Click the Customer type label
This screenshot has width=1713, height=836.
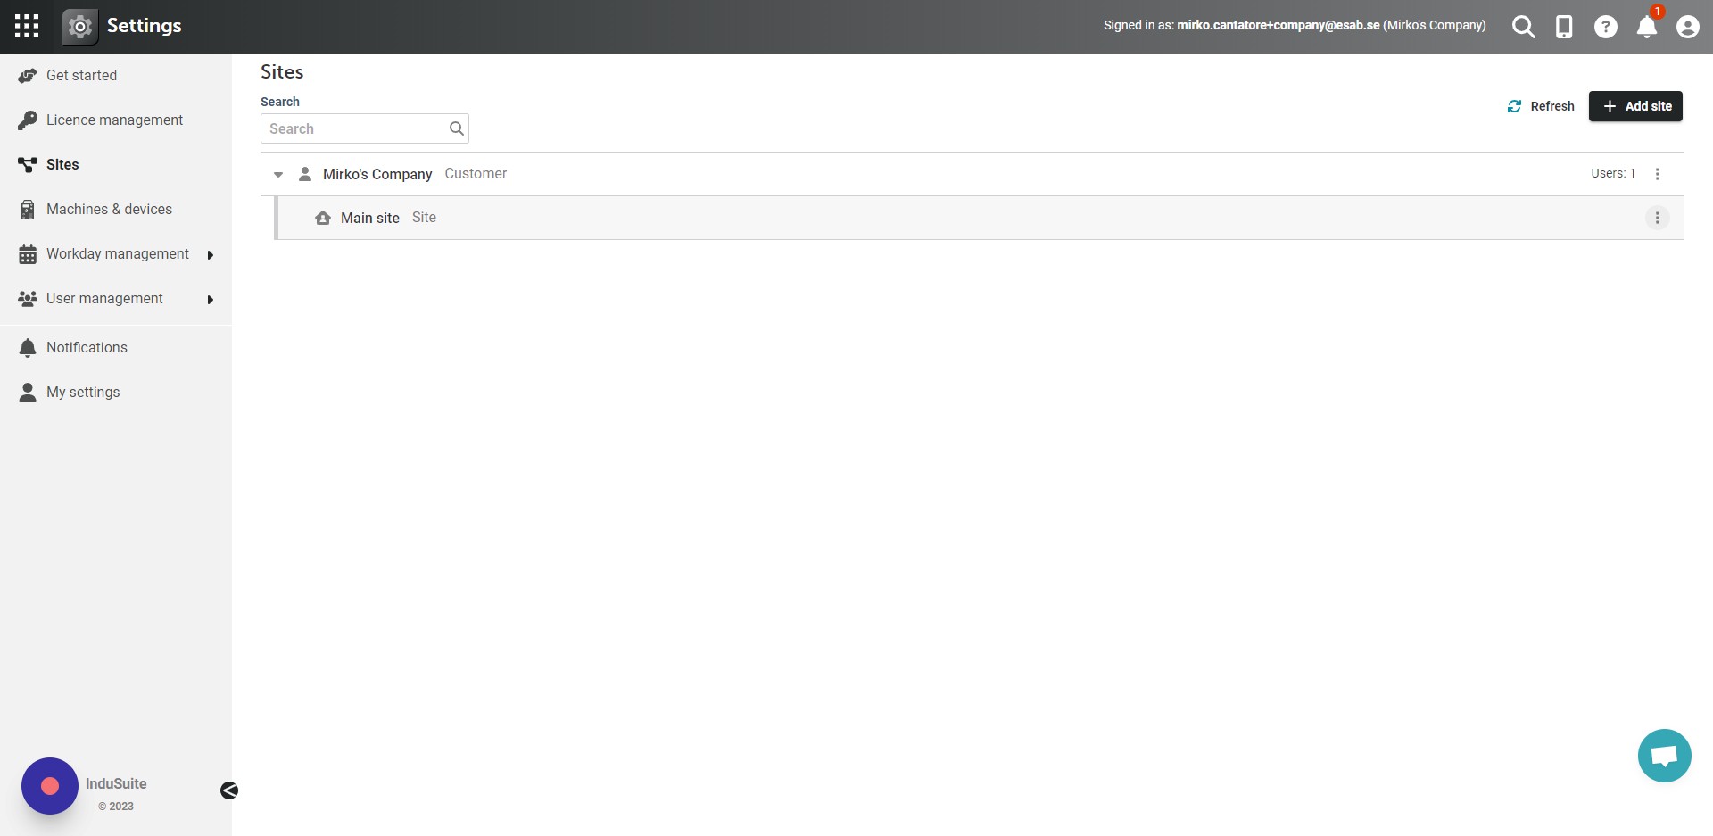click(476, 174)
